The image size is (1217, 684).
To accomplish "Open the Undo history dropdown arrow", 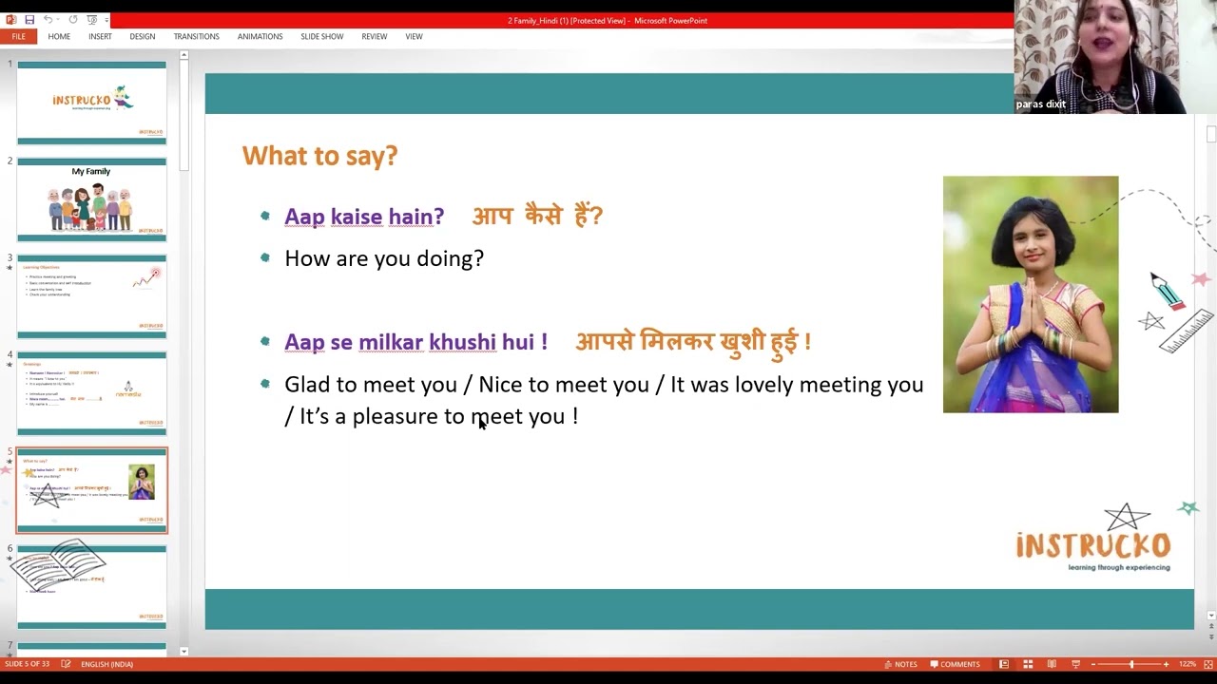I will click(x=58, y=20).
